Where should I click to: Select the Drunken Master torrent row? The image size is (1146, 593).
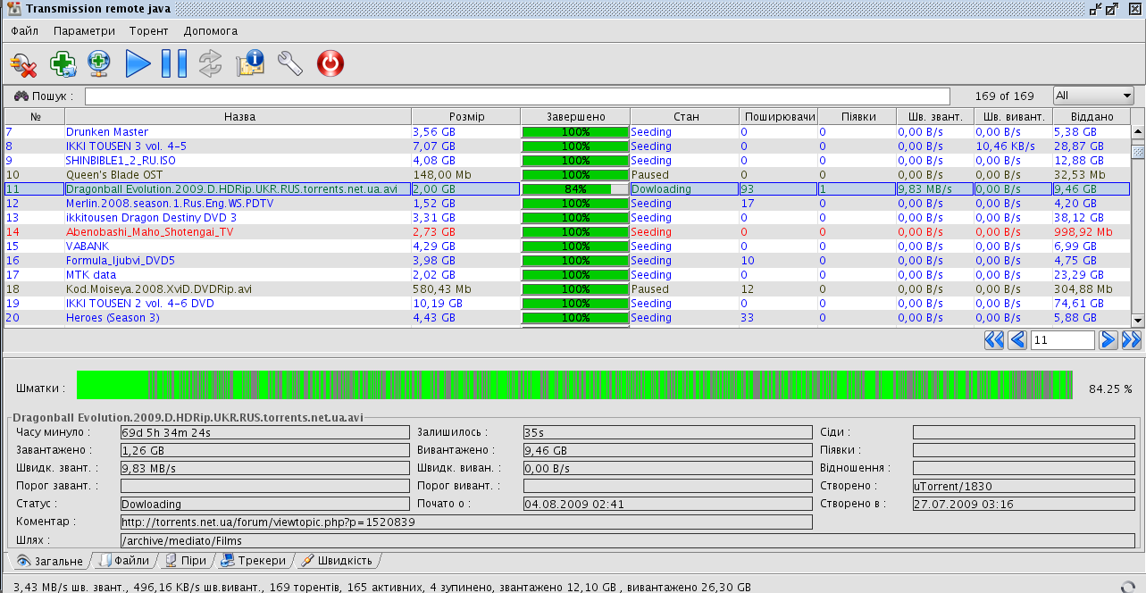tap(567, 132)
